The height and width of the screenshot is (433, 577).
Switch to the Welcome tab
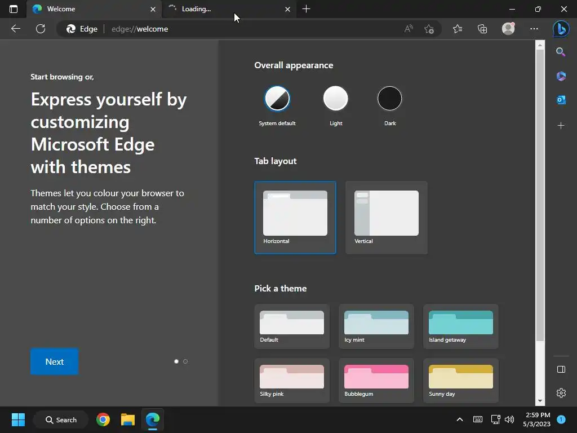[94, 9]
